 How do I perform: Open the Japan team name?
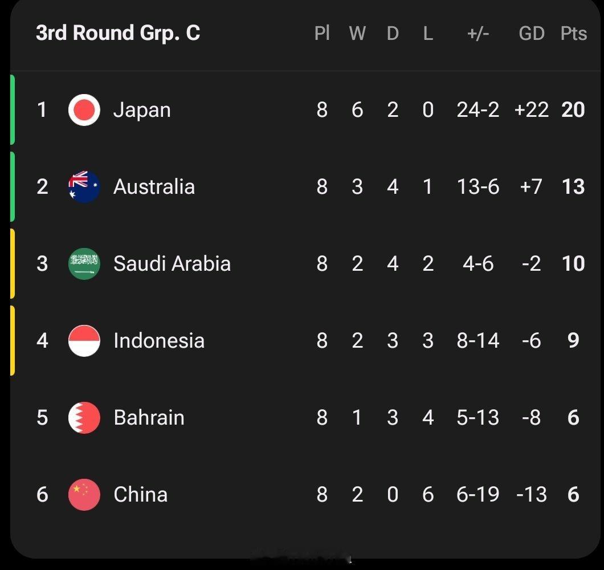click(142, 111)
